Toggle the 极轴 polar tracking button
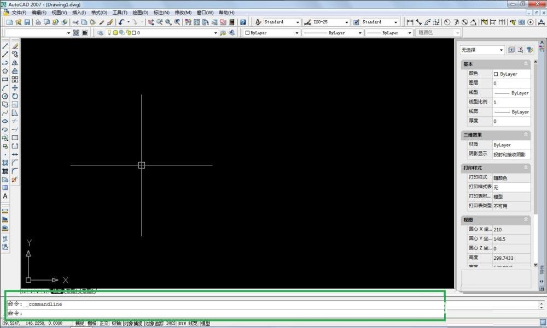Screen dimensions: 547x328 tap(116, 324)
